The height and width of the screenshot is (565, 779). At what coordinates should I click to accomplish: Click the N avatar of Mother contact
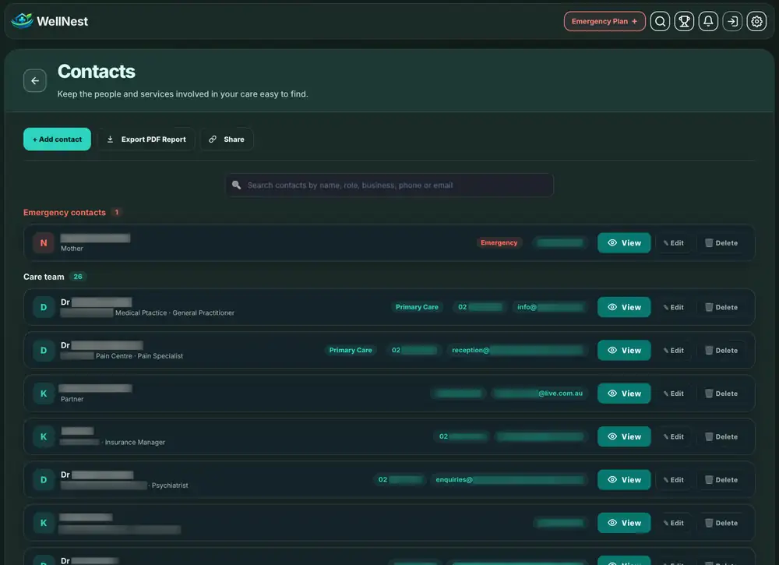point(44,243)
